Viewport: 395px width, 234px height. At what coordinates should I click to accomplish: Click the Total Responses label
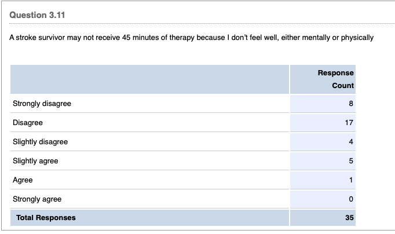pos(44,218)
